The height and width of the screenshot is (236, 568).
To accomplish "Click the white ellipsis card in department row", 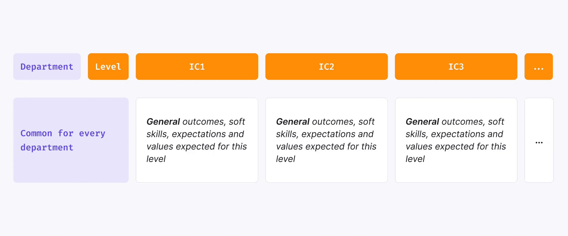I will (539, 140).
